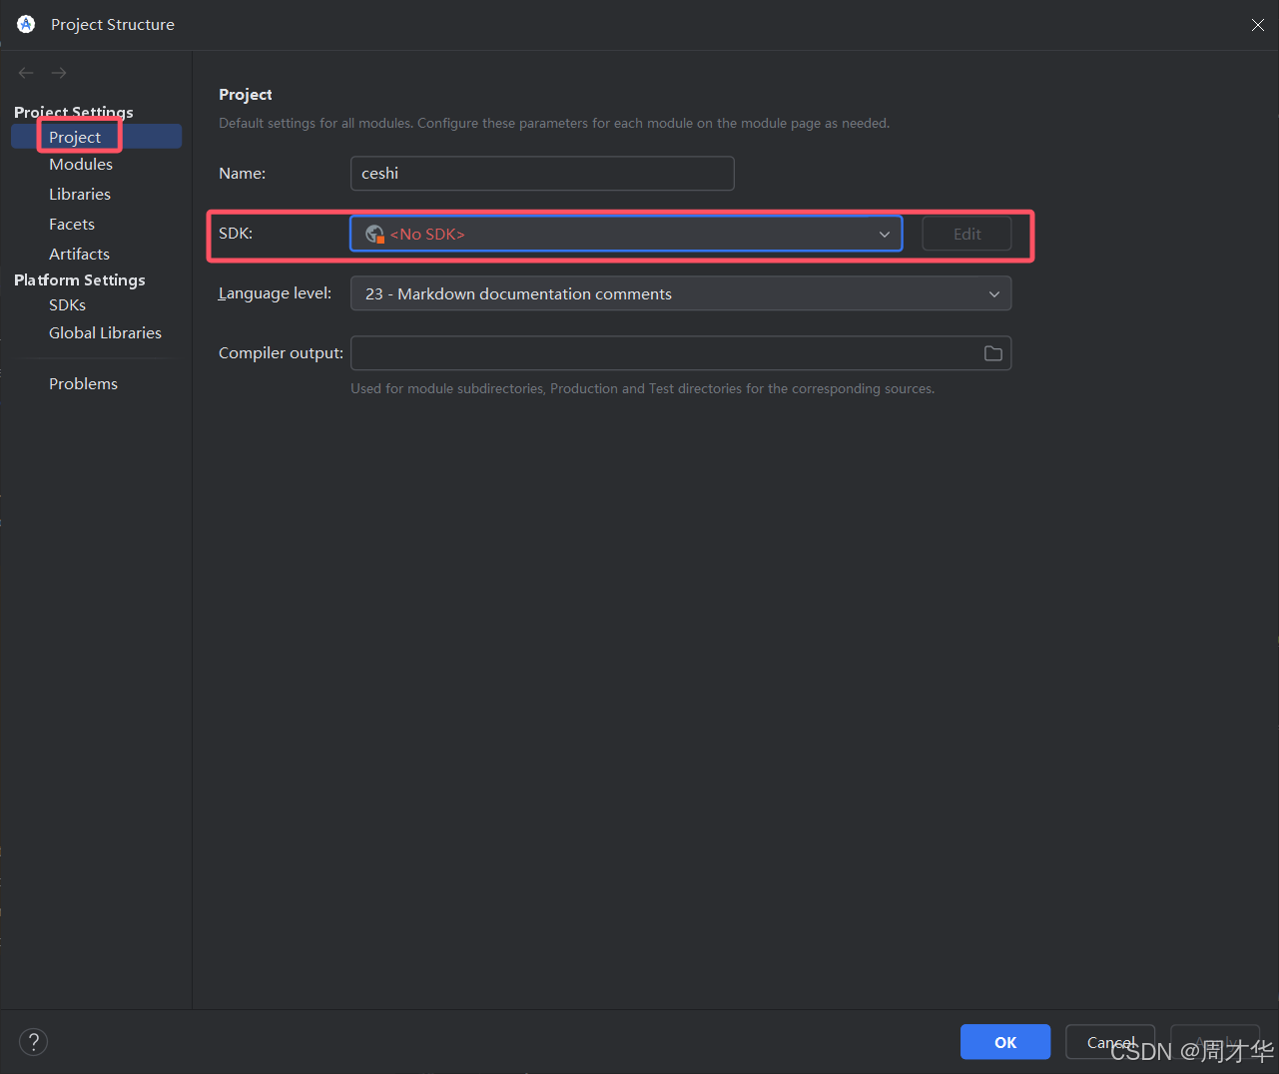Open the Problems section
This screenshot has width=1279, height=1074.
83,384
